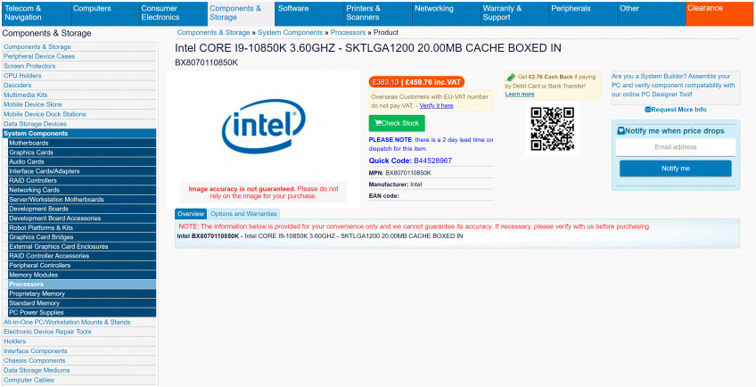Select highlighted Processors subcategory

tap(82, 284)
